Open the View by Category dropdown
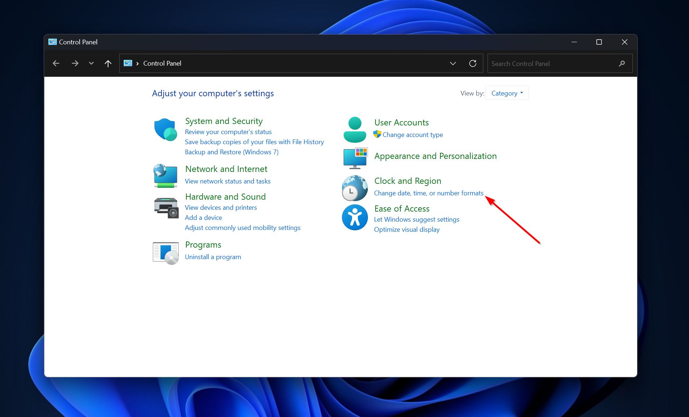Screen dimensions: 689x417 click(507, 93)
